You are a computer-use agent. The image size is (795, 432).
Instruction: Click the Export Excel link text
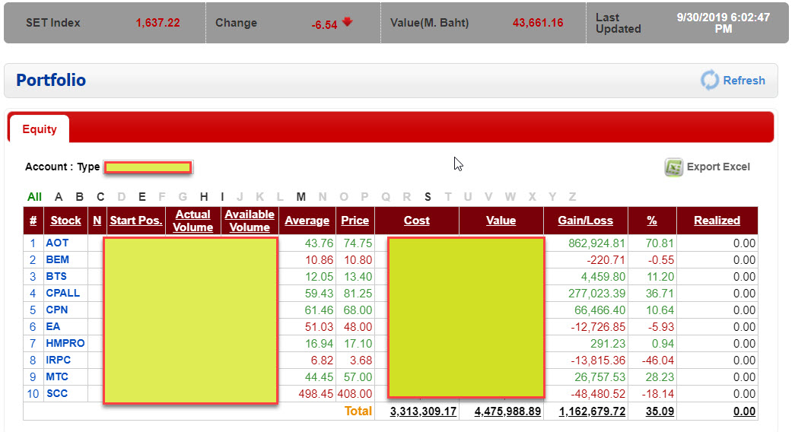pyautogui.click(x=718, y=167)
